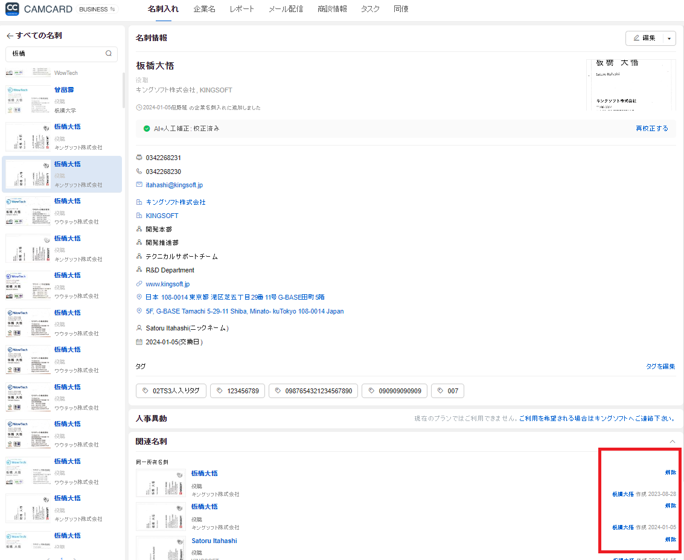The width and height of the screenshot is (684, 560).
Task: Click the calendar icon beside 2024-01-05(交換日)
Action: 139,342
